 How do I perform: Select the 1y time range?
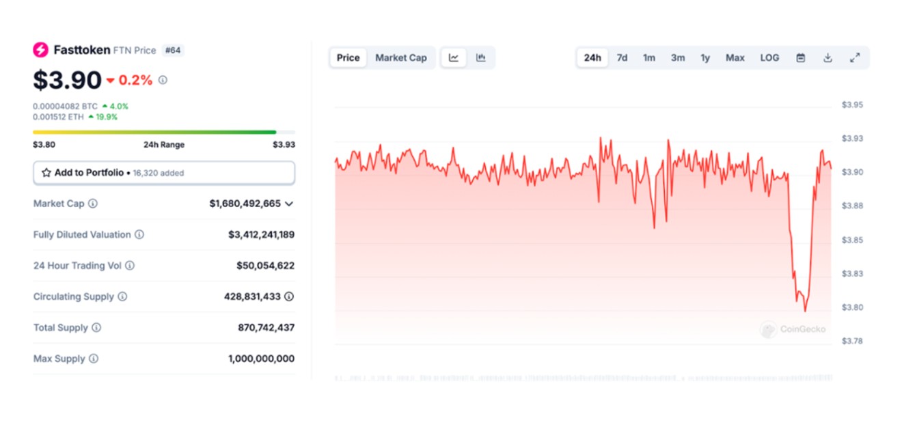(705, 58)
